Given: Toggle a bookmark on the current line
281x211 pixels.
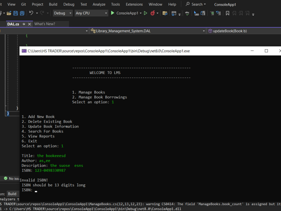Looking at the screenshot, I should [228, 13].
